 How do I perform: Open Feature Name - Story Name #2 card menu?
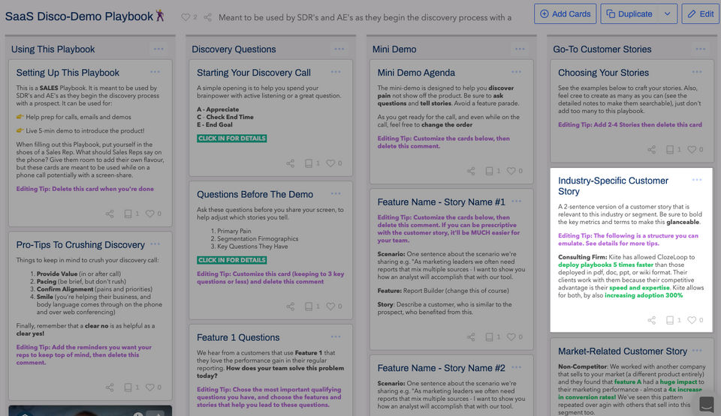pyautogui.click(x=517, y=367)
